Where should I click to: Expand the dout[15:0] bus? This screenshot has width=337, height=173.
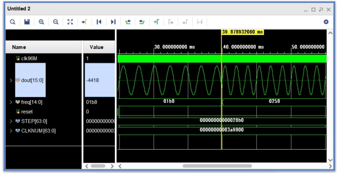coord(11,81)
